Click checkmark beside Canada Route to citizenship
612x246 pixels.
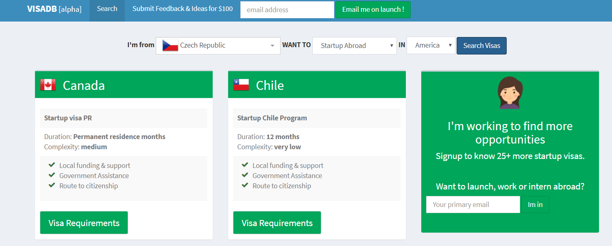(52, 185)
